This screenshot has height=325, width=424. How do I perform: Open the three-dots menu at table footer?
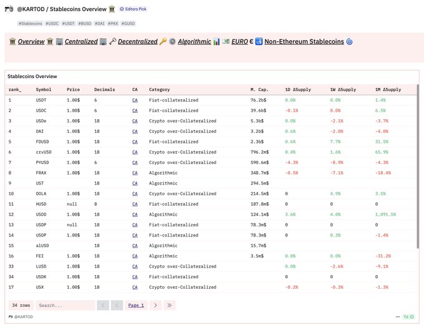(x=398, y=317)
